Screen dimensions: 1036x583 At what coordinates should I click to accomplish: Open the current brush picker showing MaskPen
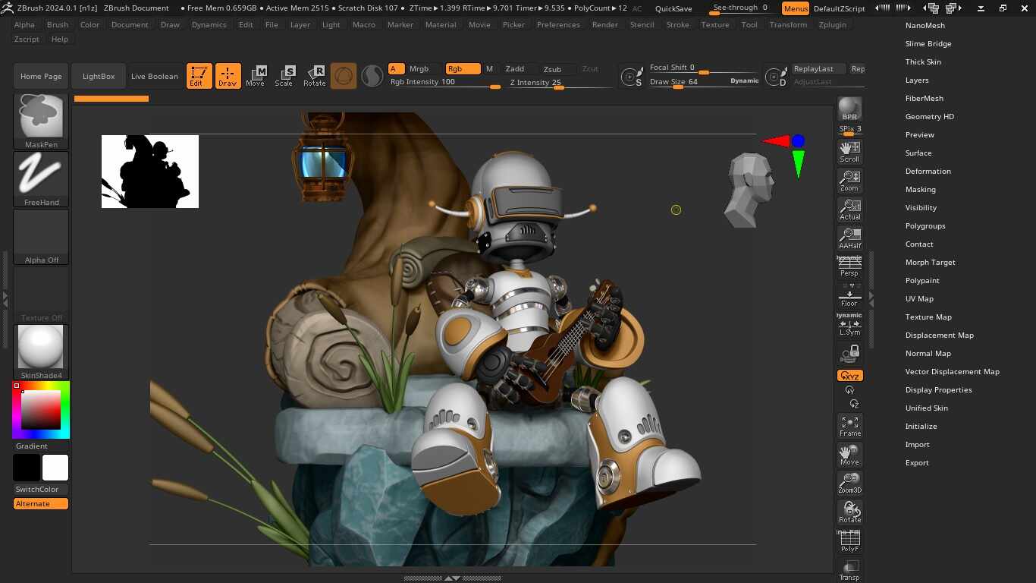pyautogui.click(x=40, y=118)
